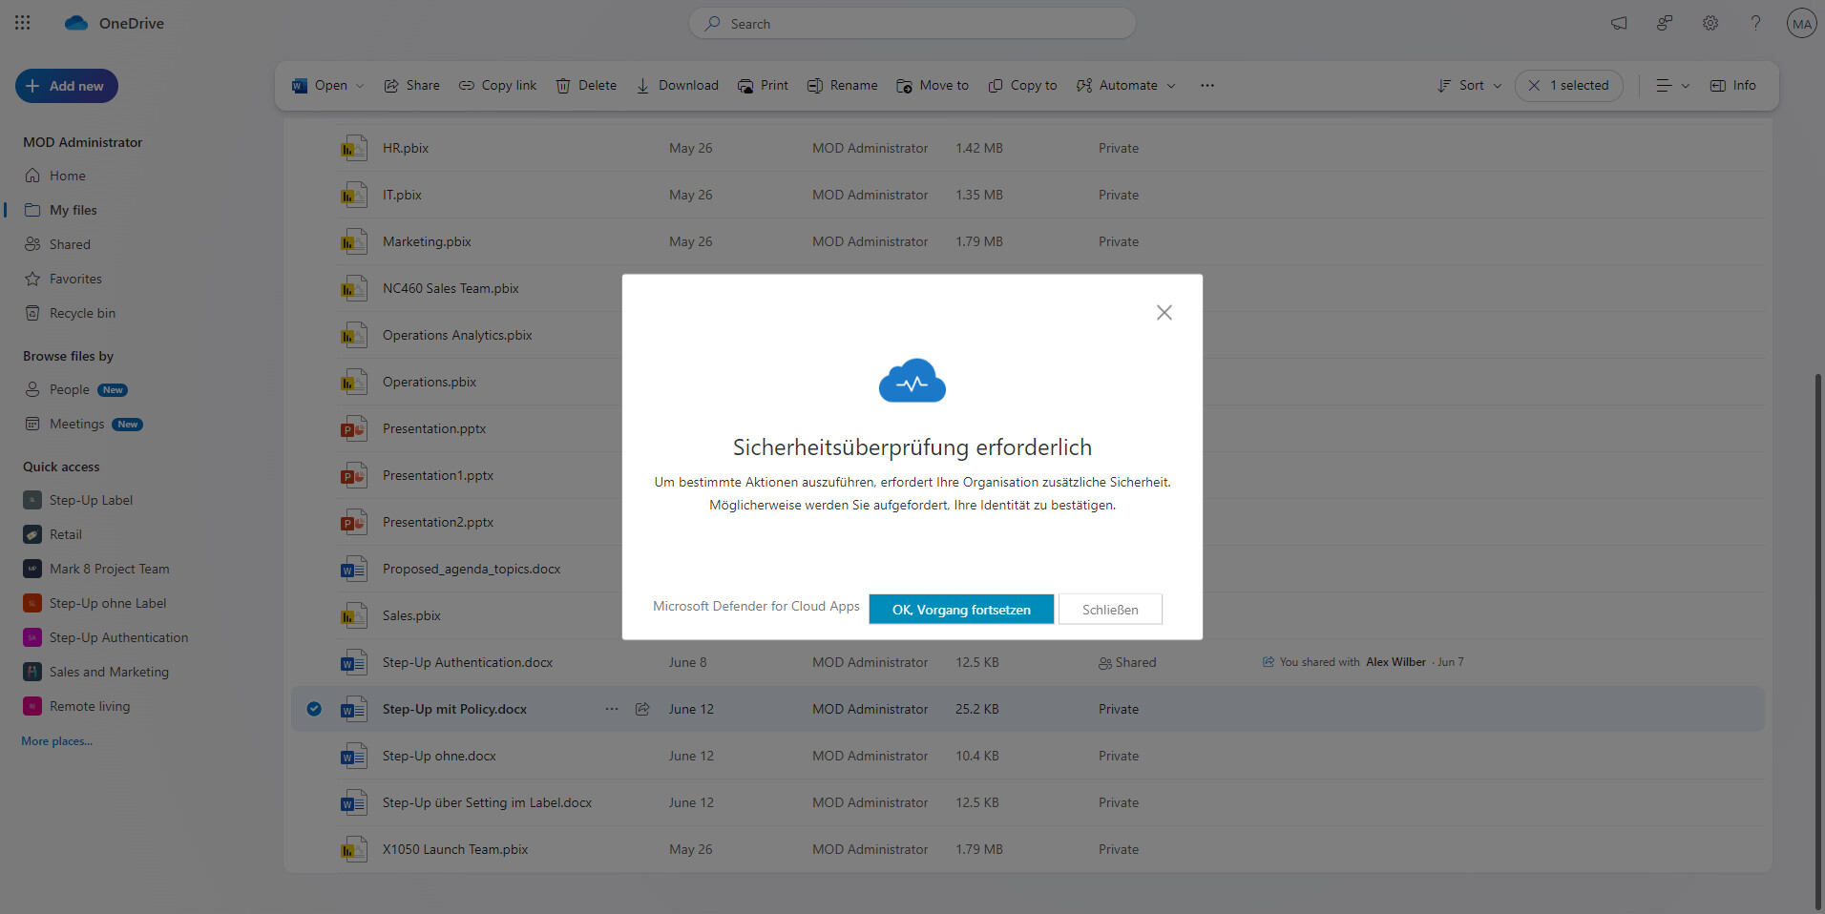Open Proposed_agenda_topics.docx file
This screenshot has width=1825, height=914.
click(472, 569)
